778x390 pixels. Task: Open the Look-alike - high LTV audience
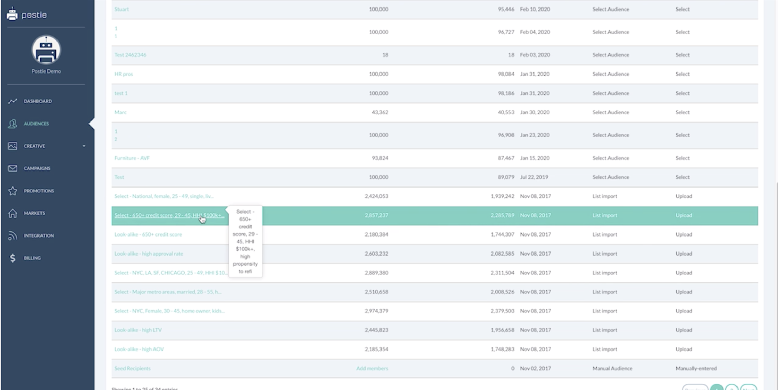tap(138, 330)
